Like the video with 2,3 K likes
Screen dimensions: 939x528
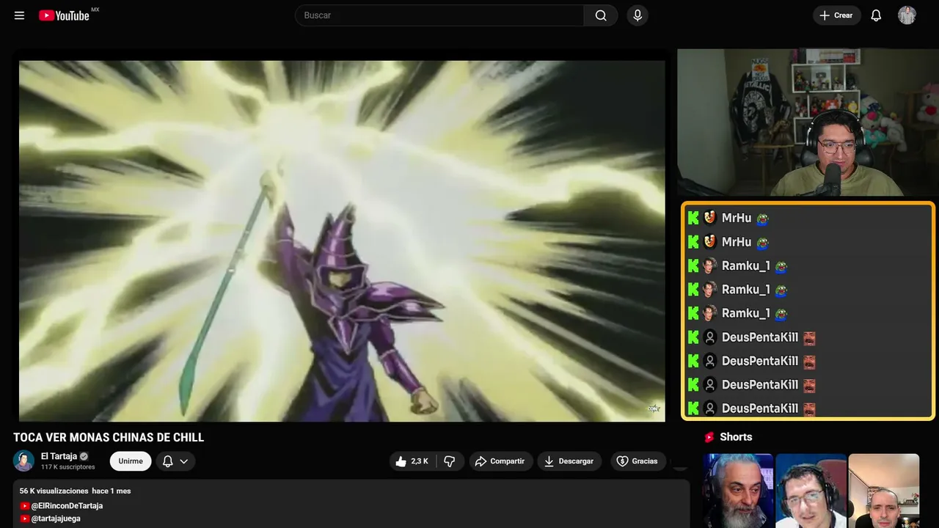[412, 461]
